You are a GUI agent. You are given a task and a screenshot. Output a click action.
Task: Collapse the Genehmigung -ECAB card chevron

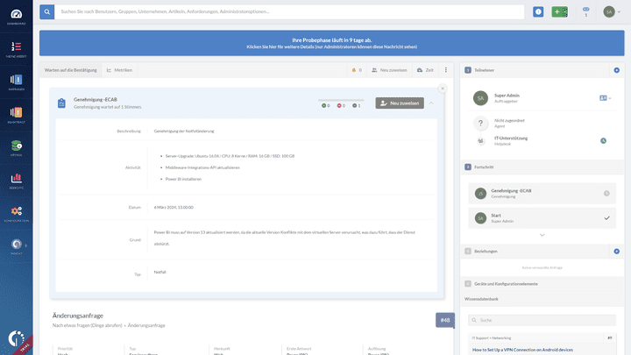(x=431, y=103)
